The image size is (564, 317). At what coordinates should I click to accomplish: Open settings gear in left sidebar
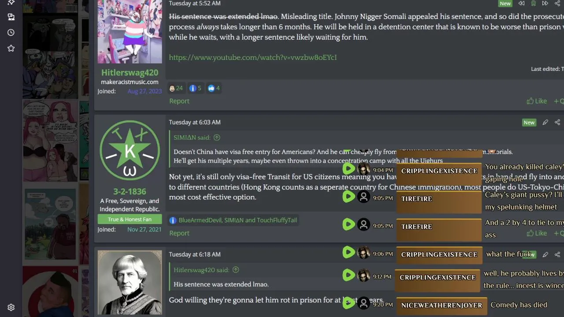11,308
